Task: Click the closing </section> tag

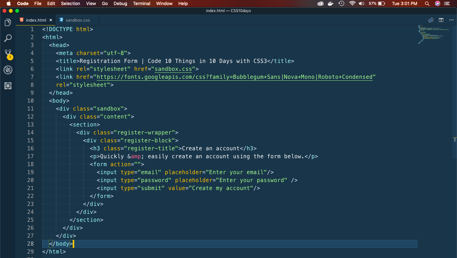Action: click(87, 220)
